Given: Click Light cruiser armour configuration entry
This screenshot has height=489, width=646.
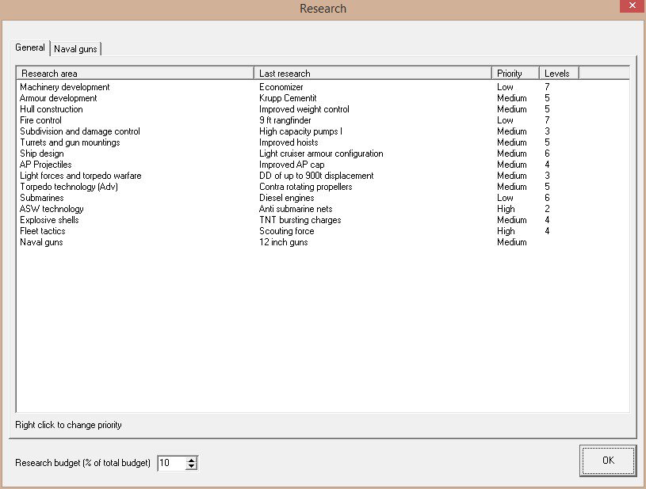Looking at the screenshot, I should [x=321, y=154].
